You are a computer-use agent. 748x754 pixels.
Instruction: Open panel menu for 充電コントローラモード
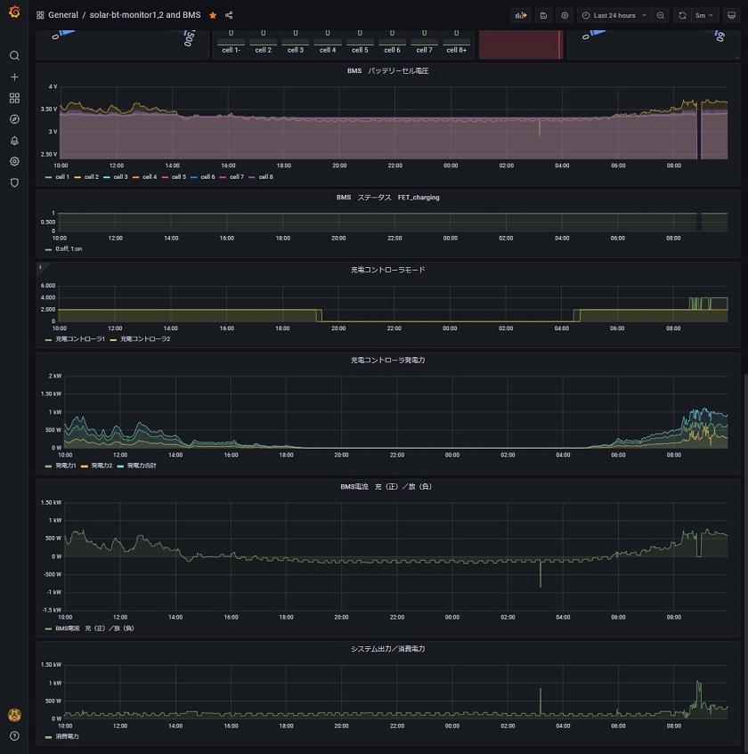click(387, 270)
